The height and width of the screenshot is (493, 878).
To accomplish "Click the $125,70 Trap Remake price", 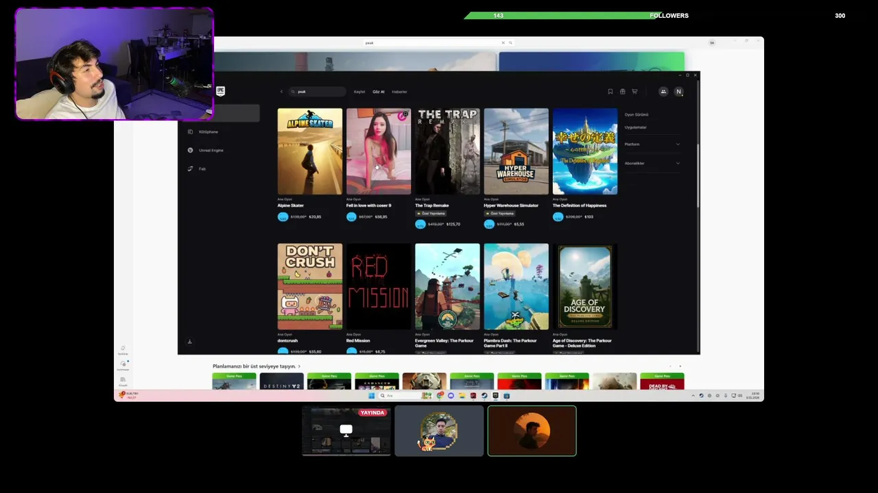I will pos(453,224).
